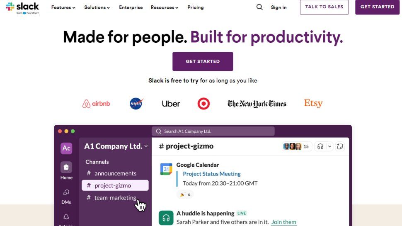Click the Google Calendar app icon
The height and width of the screenshot is (226, 402).
click(166, 169)
